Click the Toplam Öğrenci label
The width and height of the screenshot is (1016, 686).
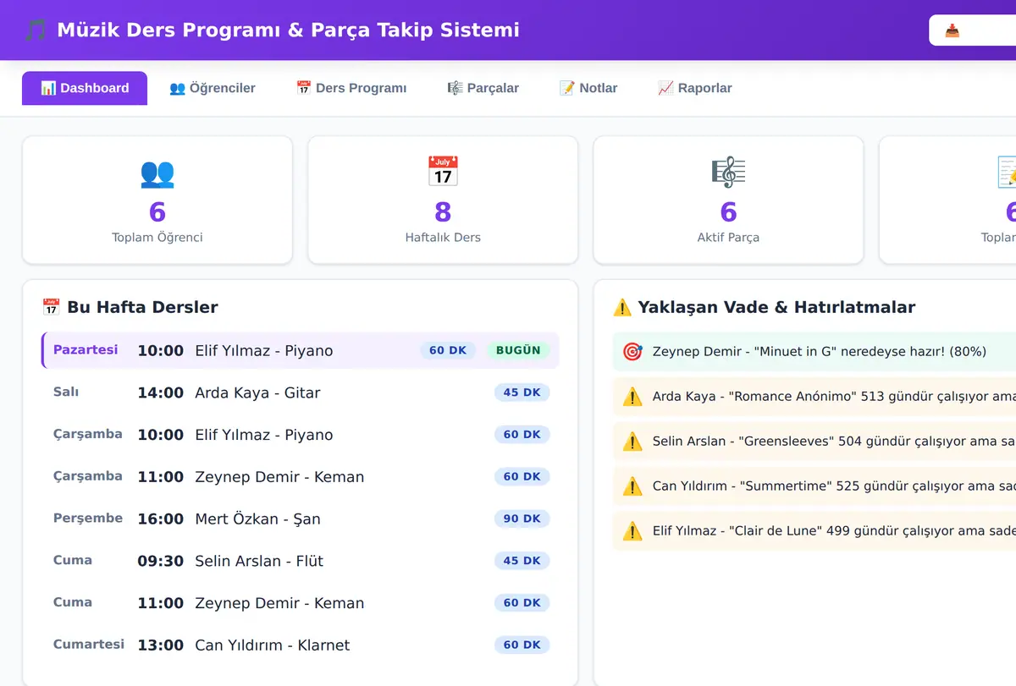(157, 238)
